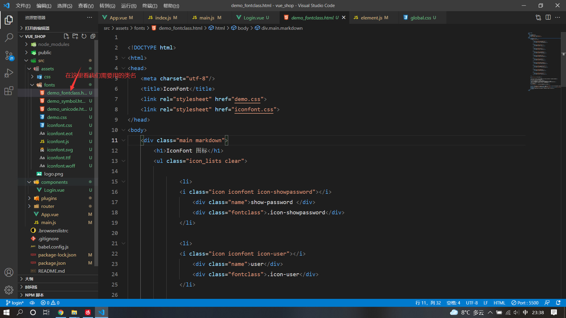566x318 pixels.
Task: Open Login.vue in components folder
Action: (58, 190)
